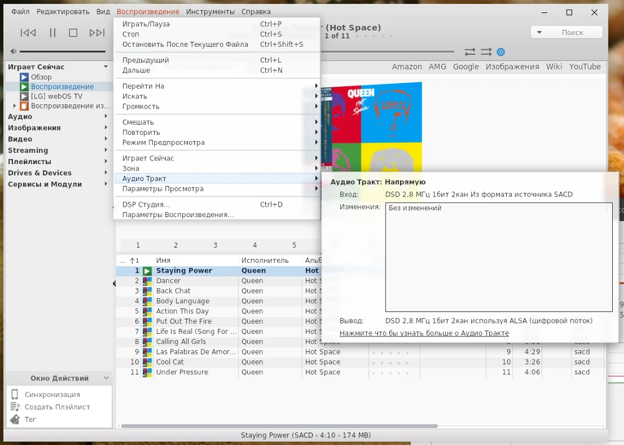This screenshot has width=624, height=445.
Task: Toggle repeat mode icon in the player bar
Action: click(470, 52)
